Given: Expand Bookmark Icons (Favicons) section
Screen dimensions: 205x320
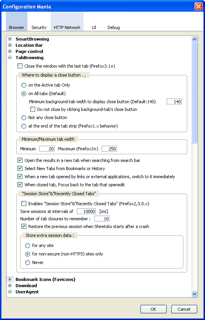Looking at the screenshot, I should point(10,279).
